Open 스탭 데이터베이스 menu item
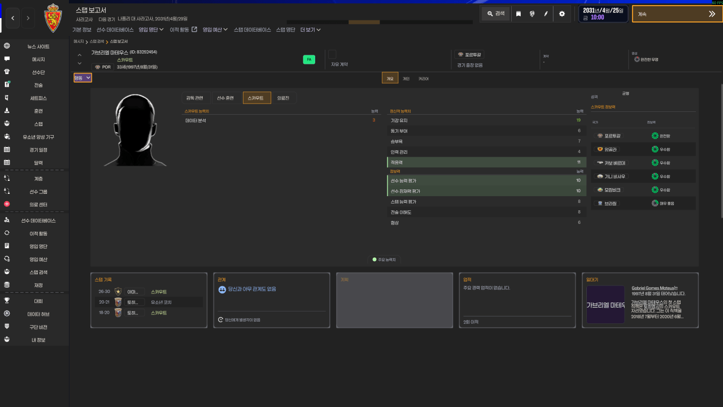Image resolution: width=723 pixels, height=407 pixels. click(252, 29)
